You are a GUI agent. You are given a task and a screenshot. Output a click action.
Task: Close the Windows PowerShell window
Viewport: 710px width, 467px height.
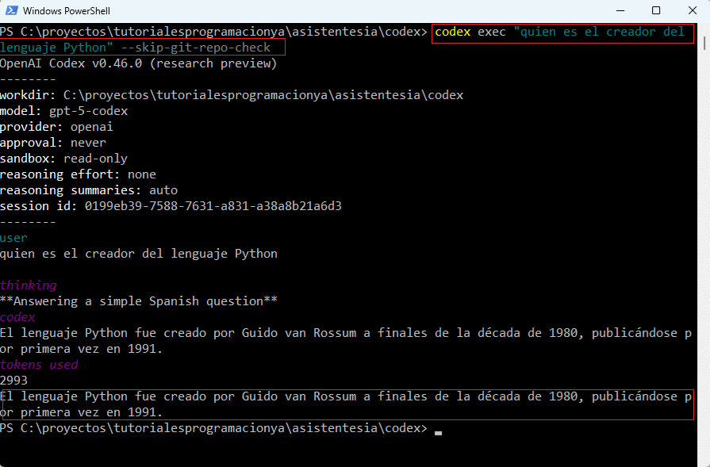[692, 11]
